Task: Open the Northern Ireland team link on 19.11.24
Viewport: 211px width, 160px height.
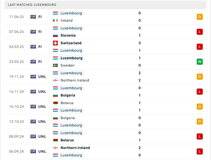Action: (x=75, y=80)
